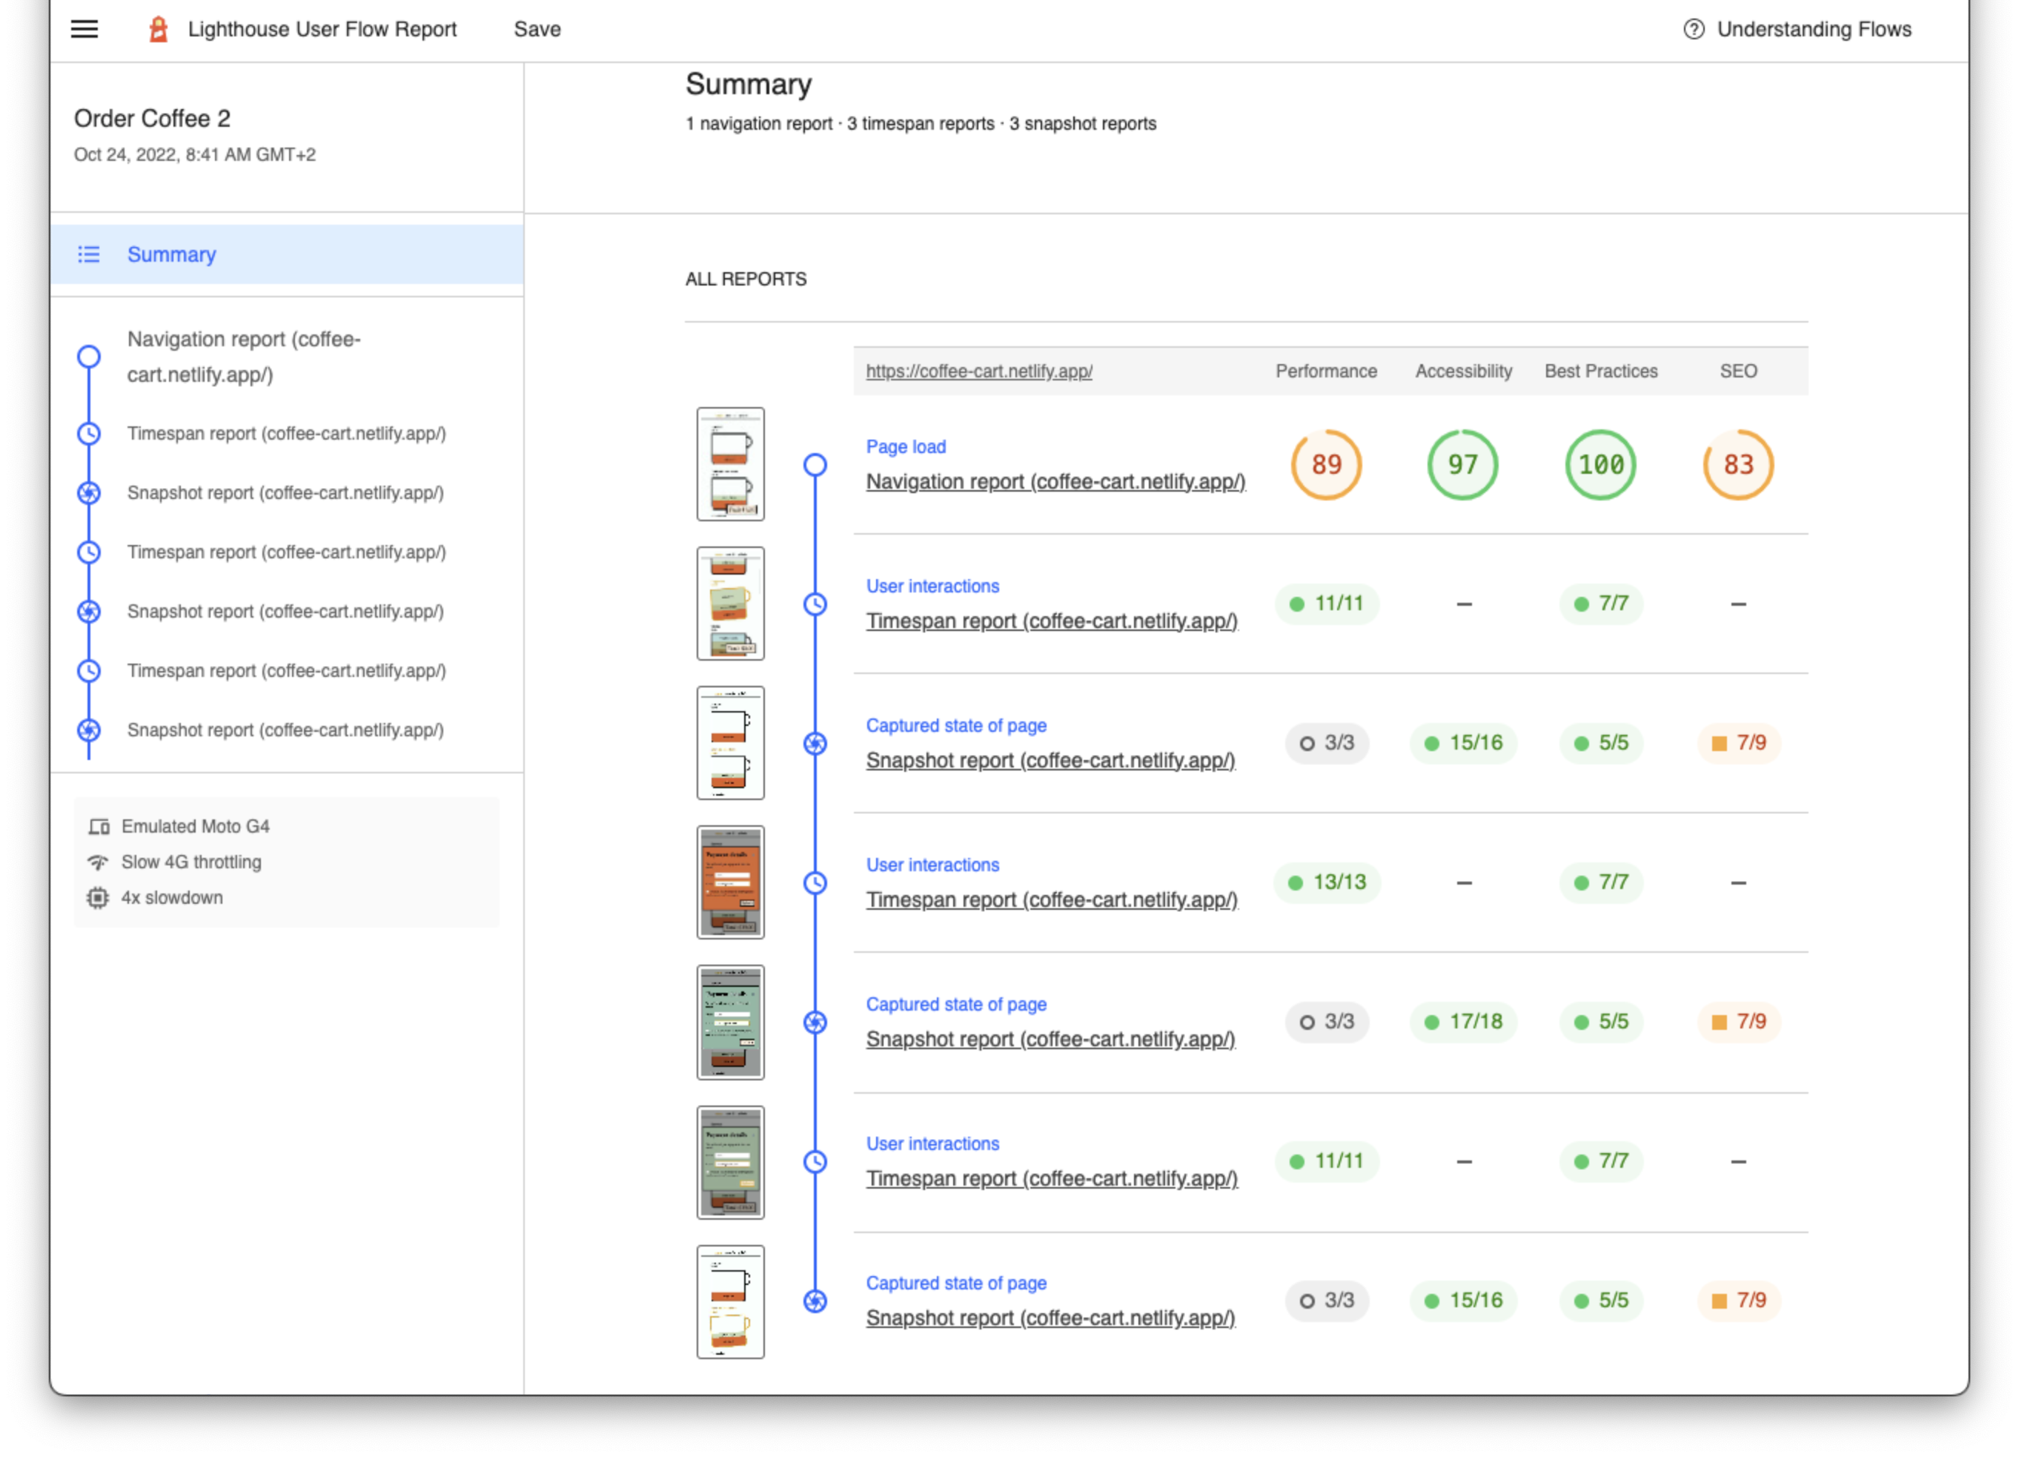Click the first sidebar snapshot shutter icon

89,492
